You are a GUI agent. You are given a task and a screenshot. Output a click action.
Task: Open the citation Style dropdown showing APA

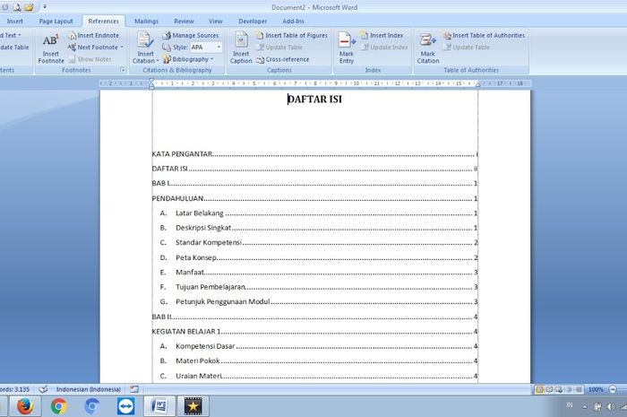206,48
